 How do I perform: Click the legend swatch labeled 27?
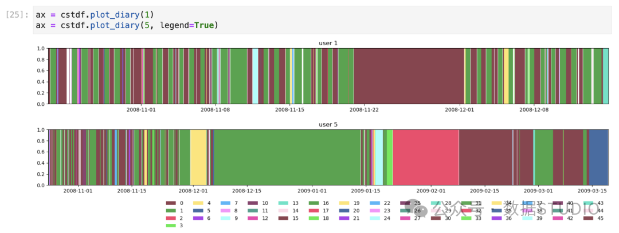click(405, 218)
